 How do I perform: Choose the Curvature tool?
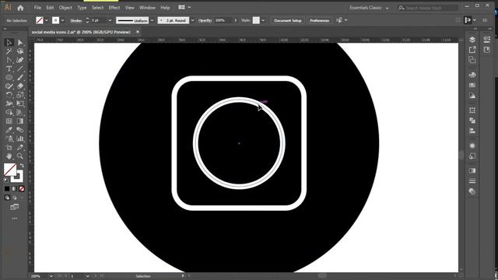click(x=20, y=60)
